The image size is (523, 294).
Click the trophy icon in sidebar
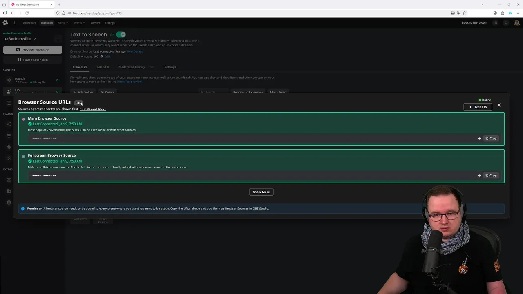(9, 136)
